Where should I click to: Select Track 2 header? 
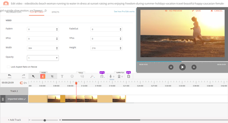(14, 91)
